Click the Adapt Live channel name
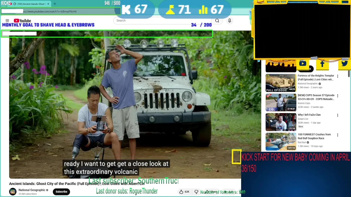Screen dimensions: 351x197 pyautogui.click(x=303, y=119)
